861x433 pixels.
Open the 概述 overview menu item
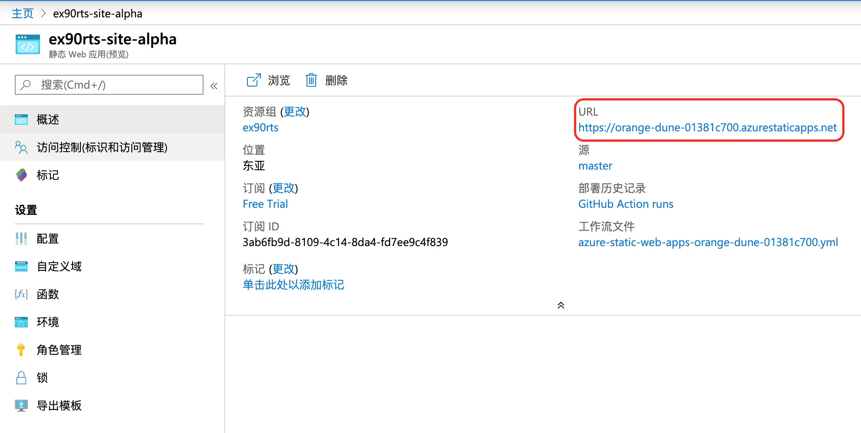pos(112,120)
